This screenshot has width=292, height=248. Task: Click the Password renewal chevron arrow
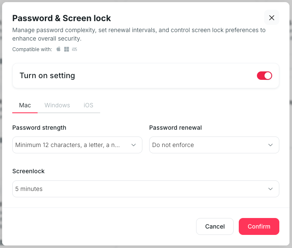[270, 145]
